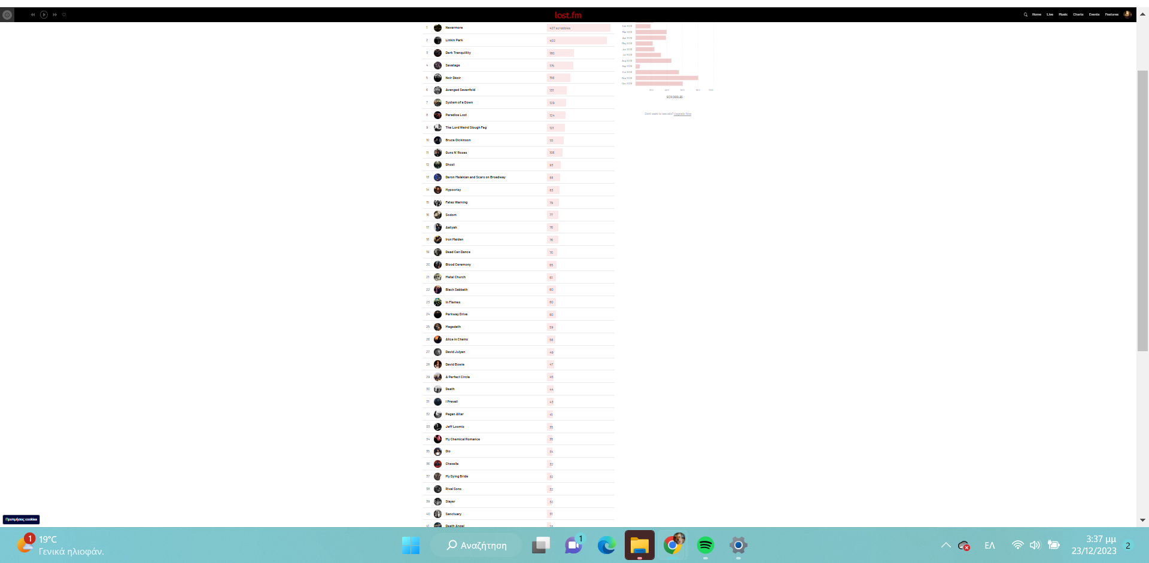Screen dimensions: 1149x563
Task: Click the Blood Ceremony artist name
Action: (458, 264)
